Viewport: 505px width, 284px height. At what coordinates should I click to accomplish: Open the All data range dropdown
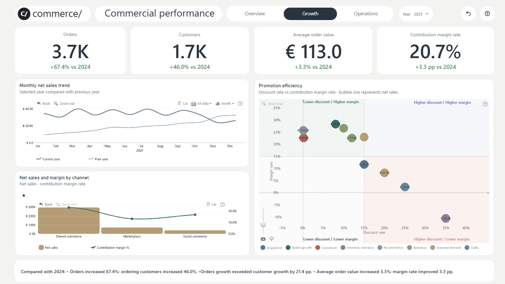[201, 104]
